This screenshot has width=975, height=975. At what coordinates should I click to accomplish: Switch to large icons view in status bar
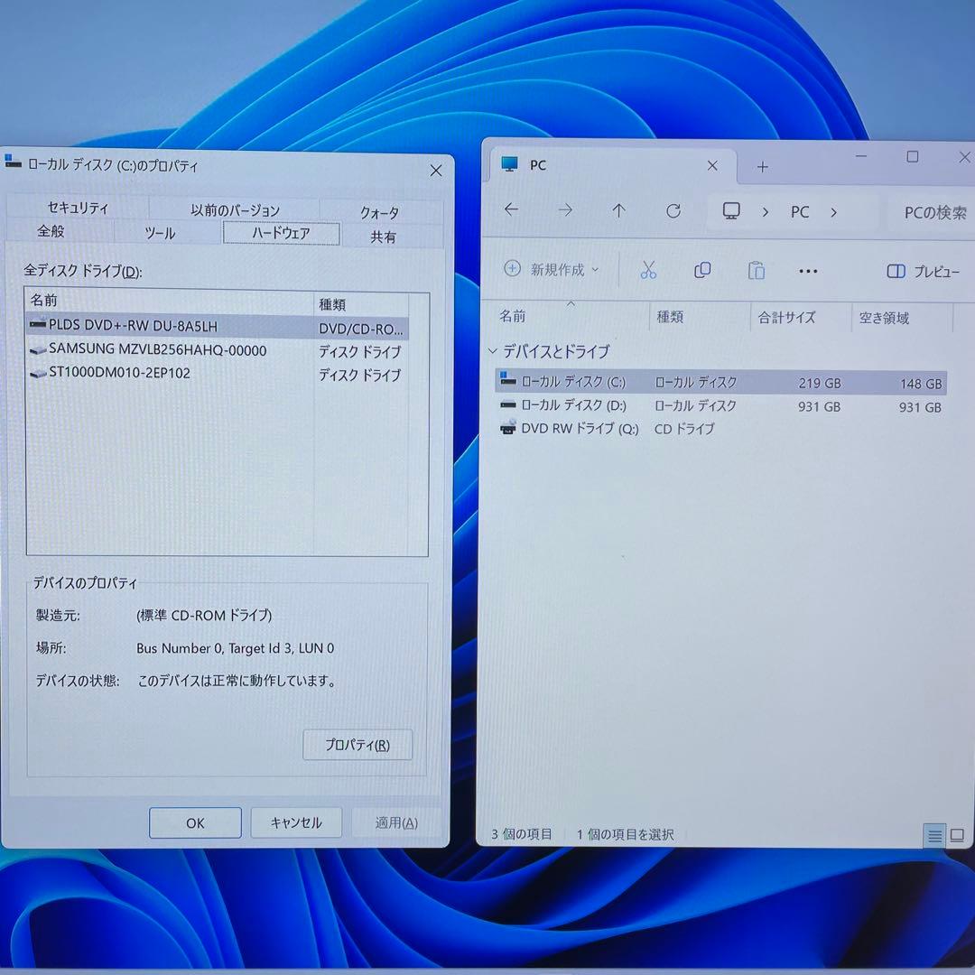pyautogui.click(x=957, y=835)
